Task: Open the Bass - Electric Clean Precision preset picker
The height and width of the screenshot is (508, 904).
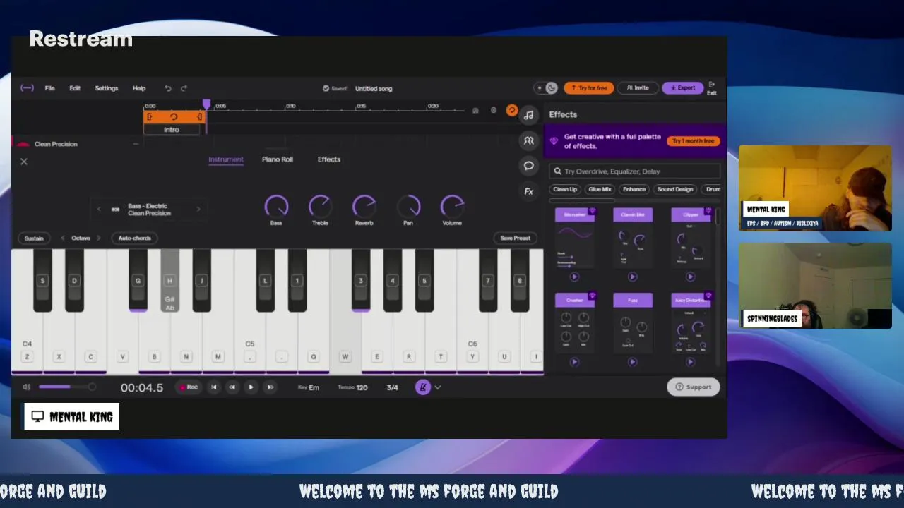Action: [148, 210]
